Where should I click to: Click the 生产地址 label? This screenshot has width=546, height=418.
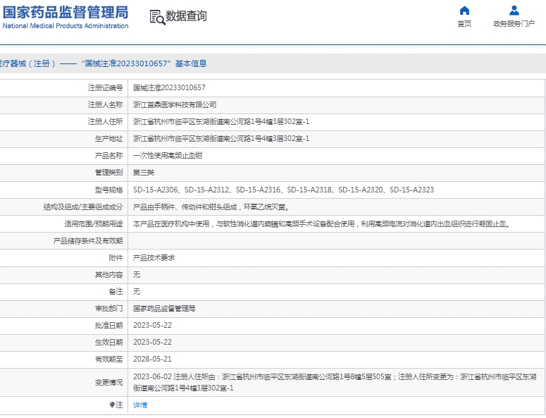coord(108,139)
